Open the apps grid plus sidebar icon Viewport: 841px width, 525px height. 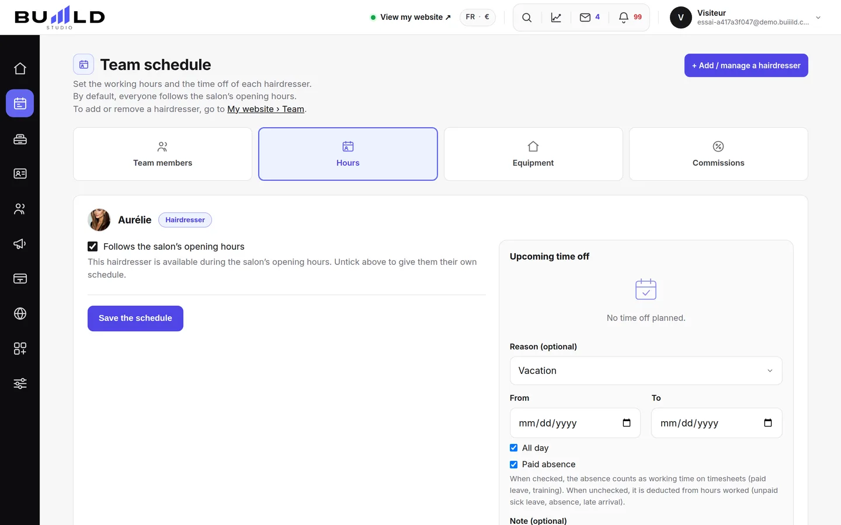pyautogui.click(x=20, y=349)
